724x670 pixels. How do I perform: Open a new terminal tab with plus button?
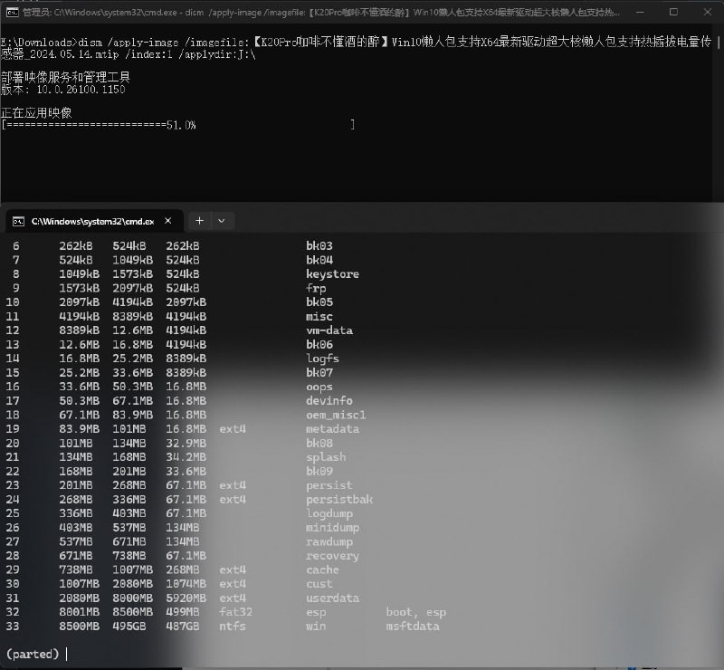(199, 221)
